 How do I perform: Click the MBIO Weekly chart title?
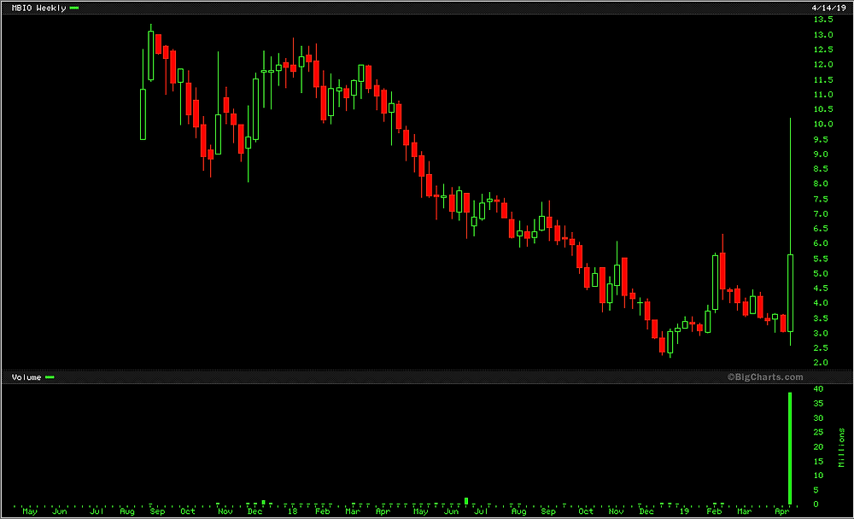click(38, 8)
